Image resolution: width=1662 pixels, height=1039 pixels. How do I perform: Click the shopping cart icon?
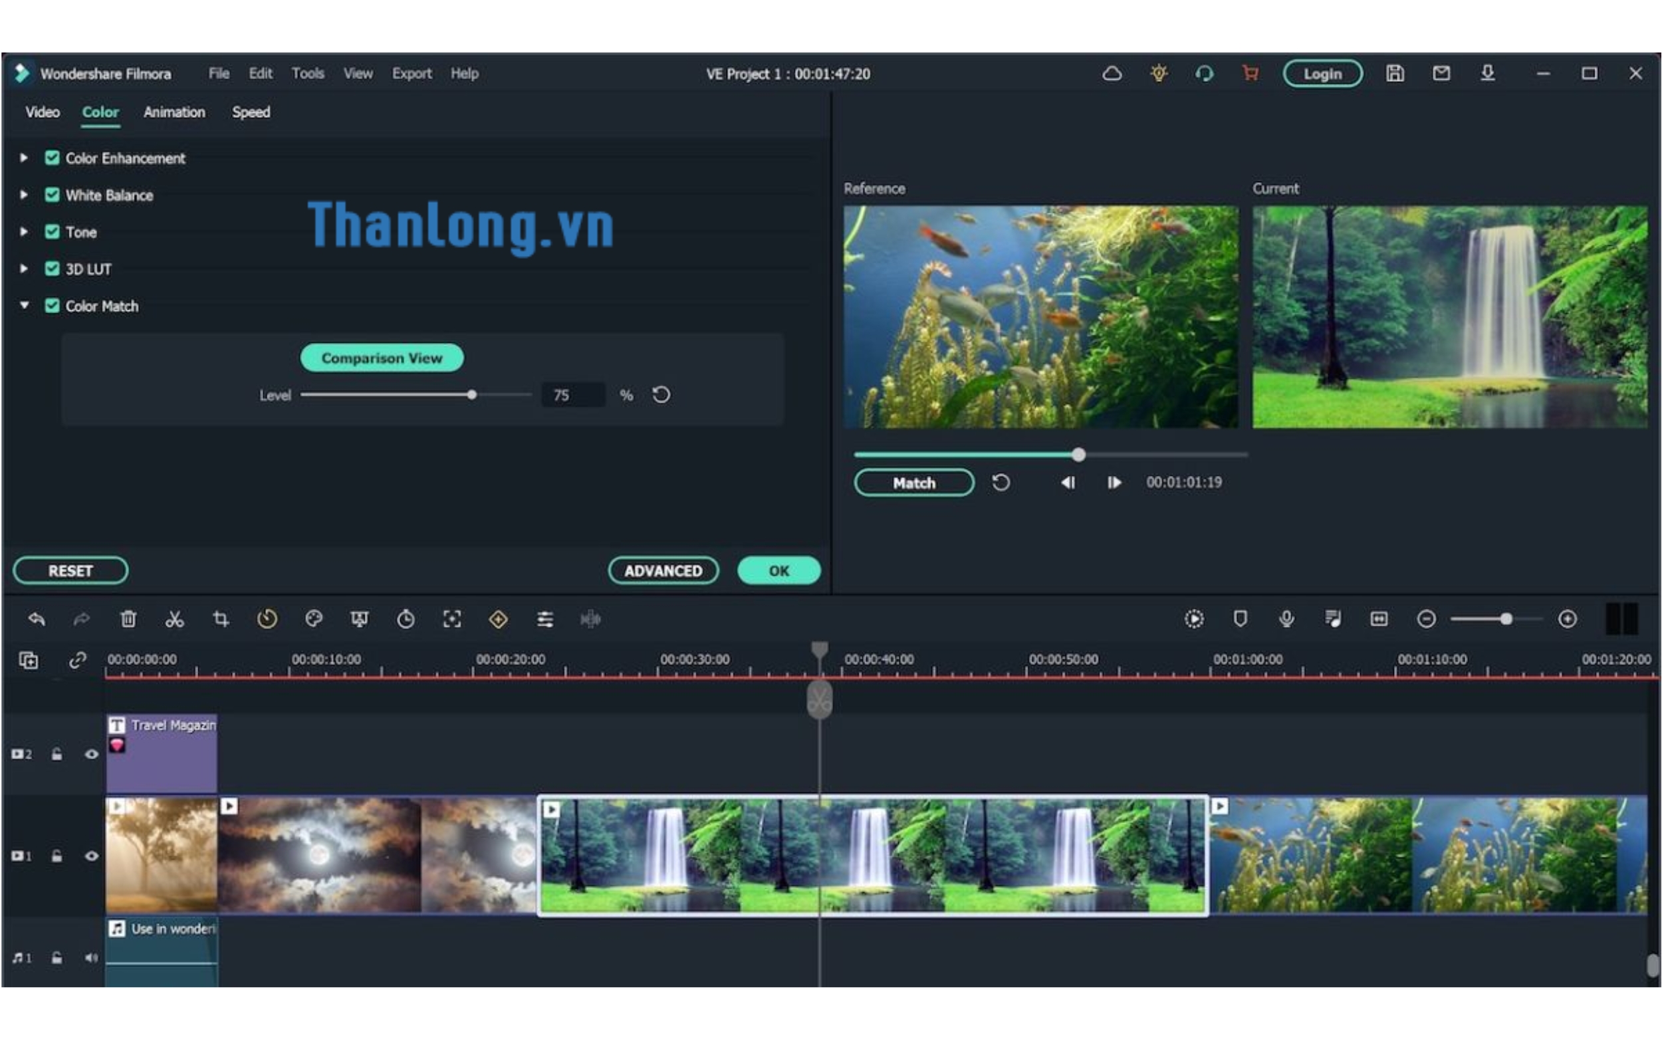click(x=1250, y=73)
